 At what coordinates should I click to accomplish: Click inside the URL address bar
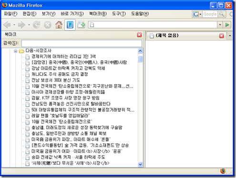pos(153,25)
